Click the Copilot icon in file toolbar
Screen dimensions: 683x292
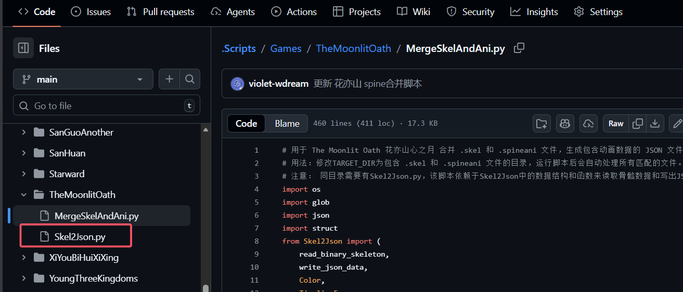click(x=564, y=124)
